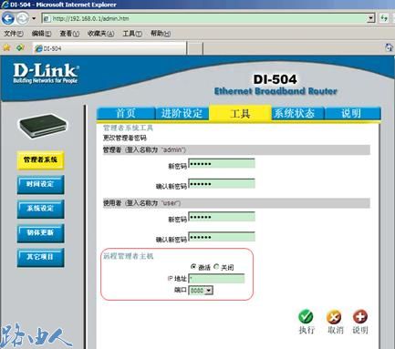
Task: Click the home icon on tab bar
Action: coord(389,47)
